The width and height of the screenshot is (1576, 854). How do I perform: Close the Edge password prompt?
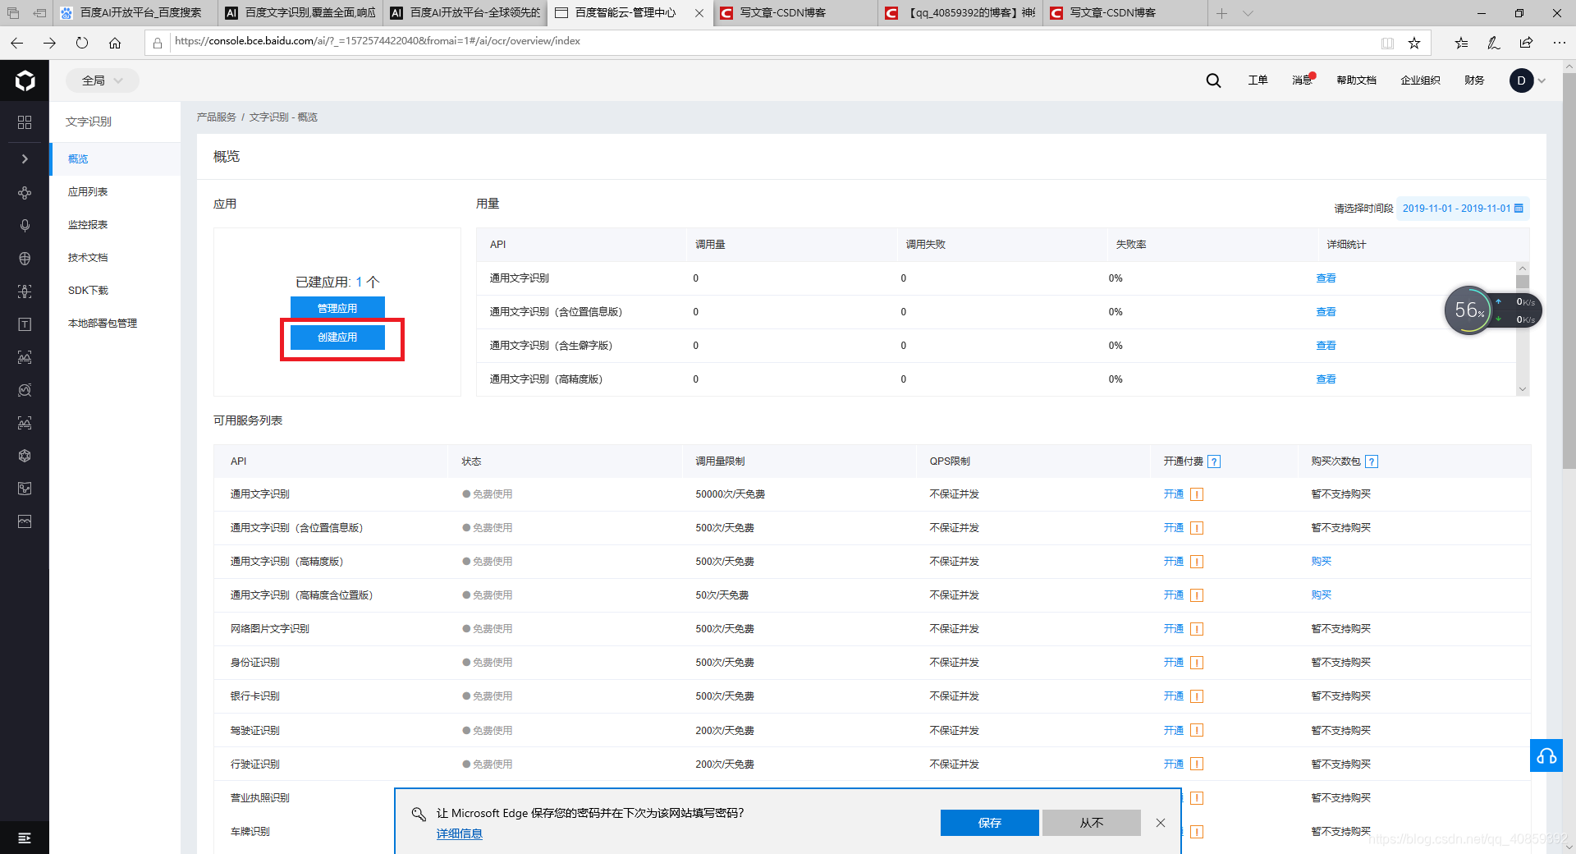coord(1161,823)
